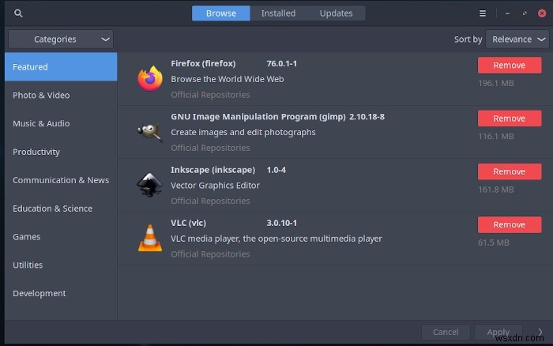Viewport: 553px width, 346px height.
Task: Click 'Vector Graphics Editor' description
Action: tap(215, 185)
